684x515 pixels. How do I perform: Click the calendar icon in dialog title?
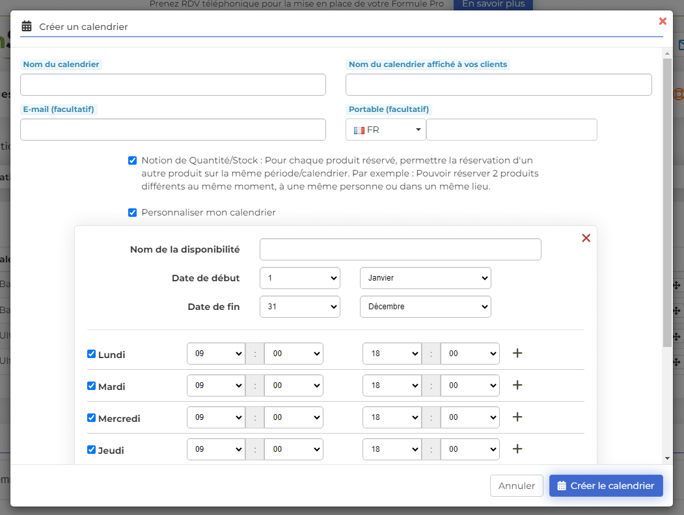(x=27, y=26)
